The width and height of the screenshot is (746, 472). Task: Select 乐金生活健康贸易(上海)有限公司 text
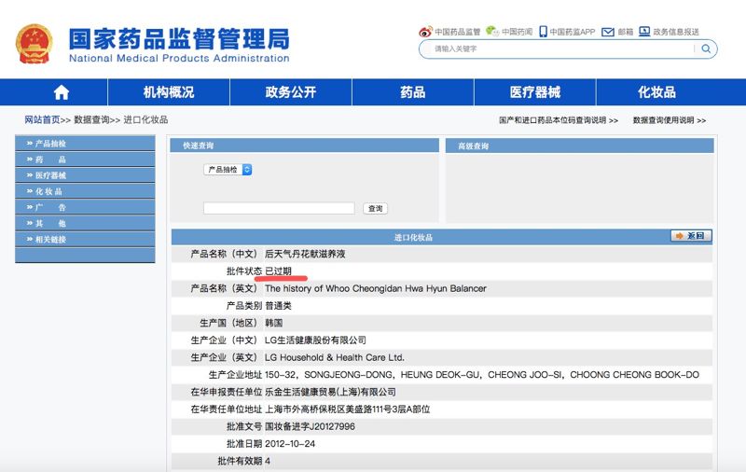pos(330,392)
